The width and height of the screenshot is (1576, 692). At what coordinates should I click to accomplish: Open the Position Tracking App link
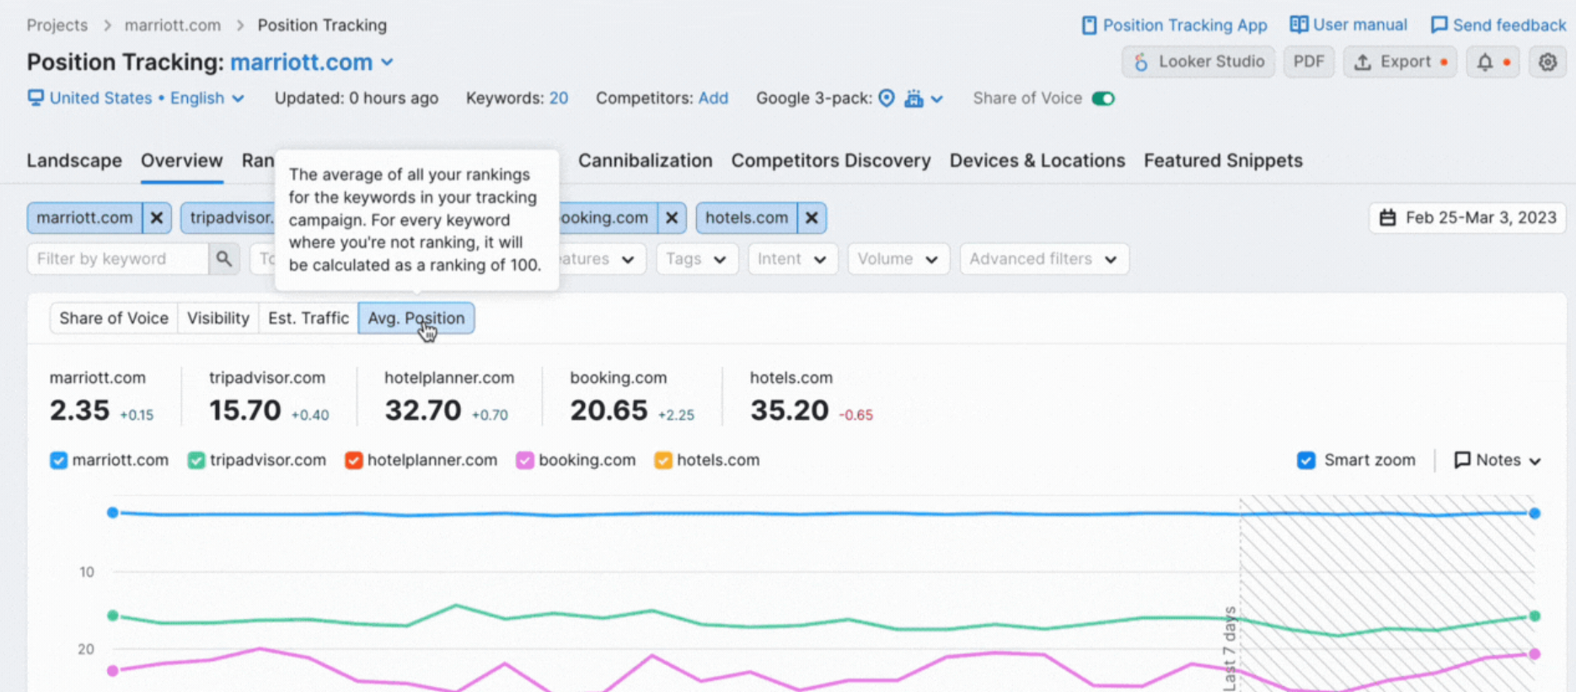point(1174,25)
